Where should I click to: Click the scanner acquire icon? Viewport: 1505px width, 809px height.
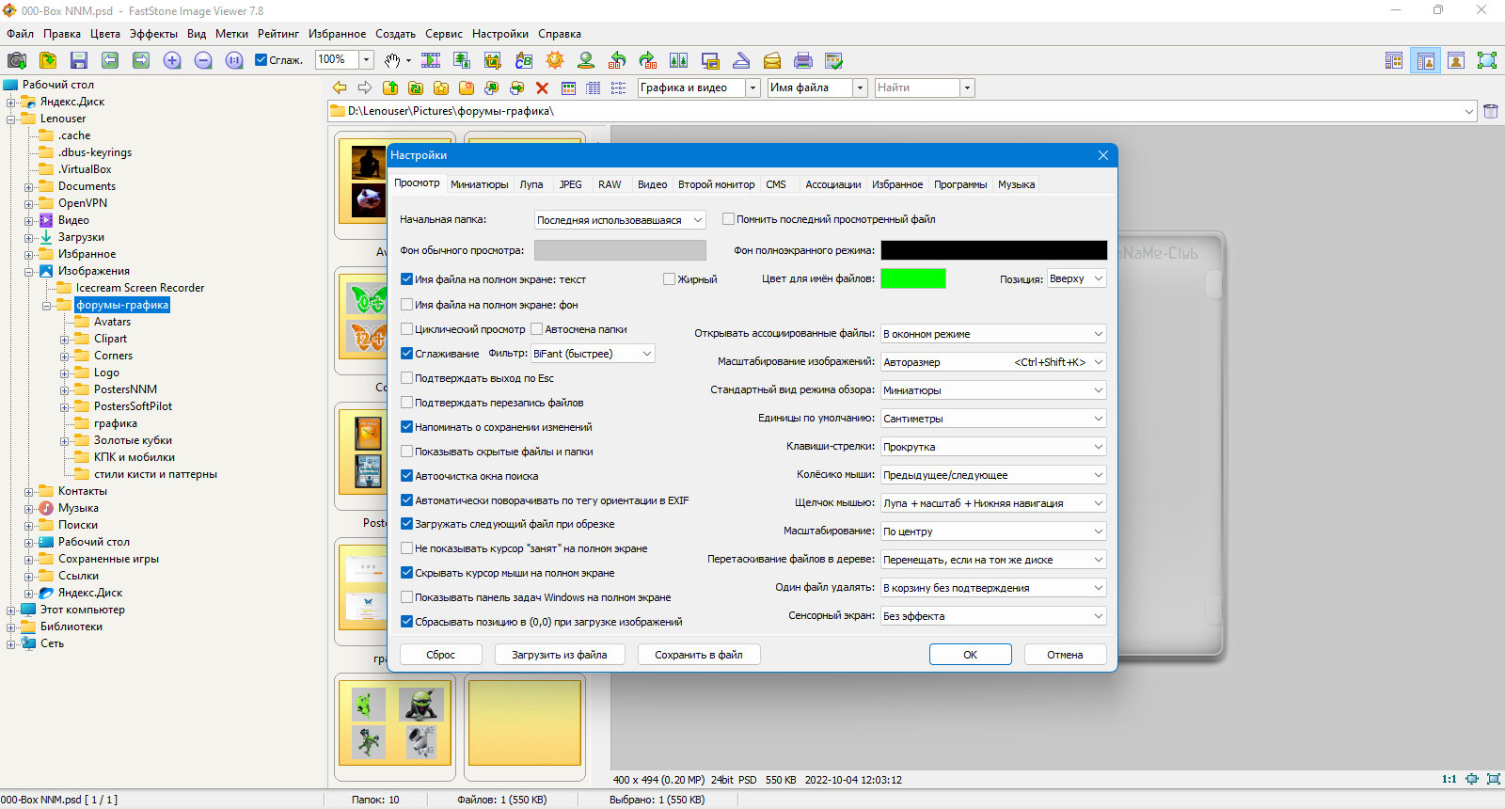[x=741, y=60]
